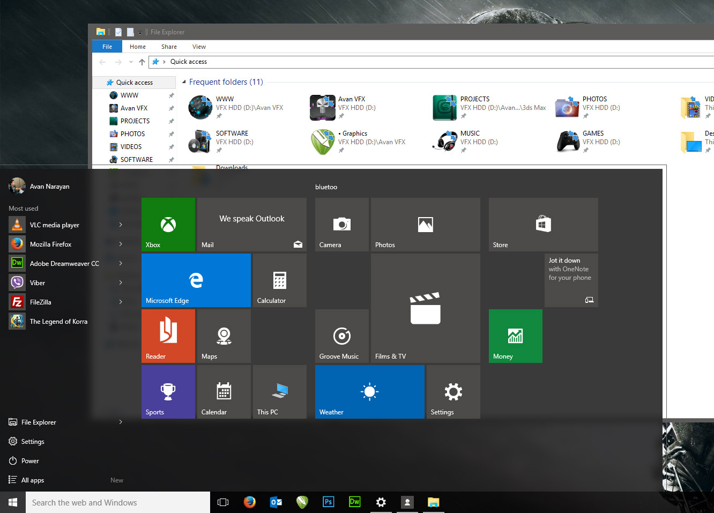Image resolution: width=714 pixels, height=513 pixels.
Task: Open Quick Access Toolbar customize dropdown
Action: pos(140,32)
